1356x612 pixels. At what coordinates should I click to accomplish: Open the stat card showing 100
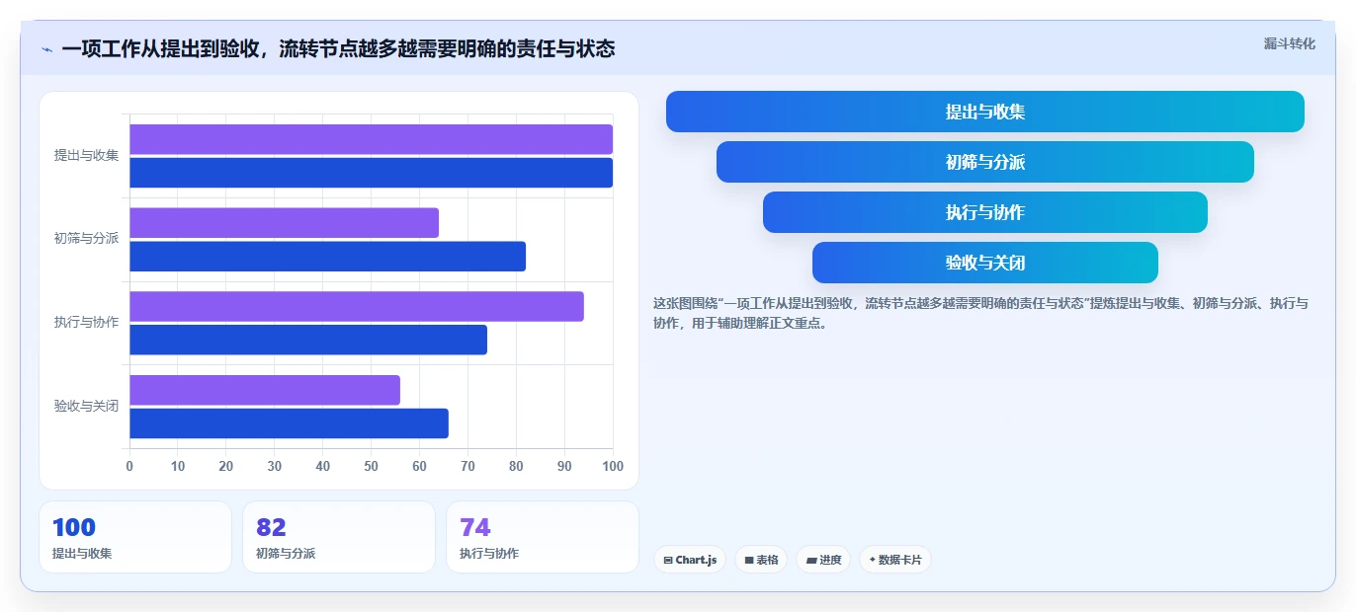coord(135,537)
